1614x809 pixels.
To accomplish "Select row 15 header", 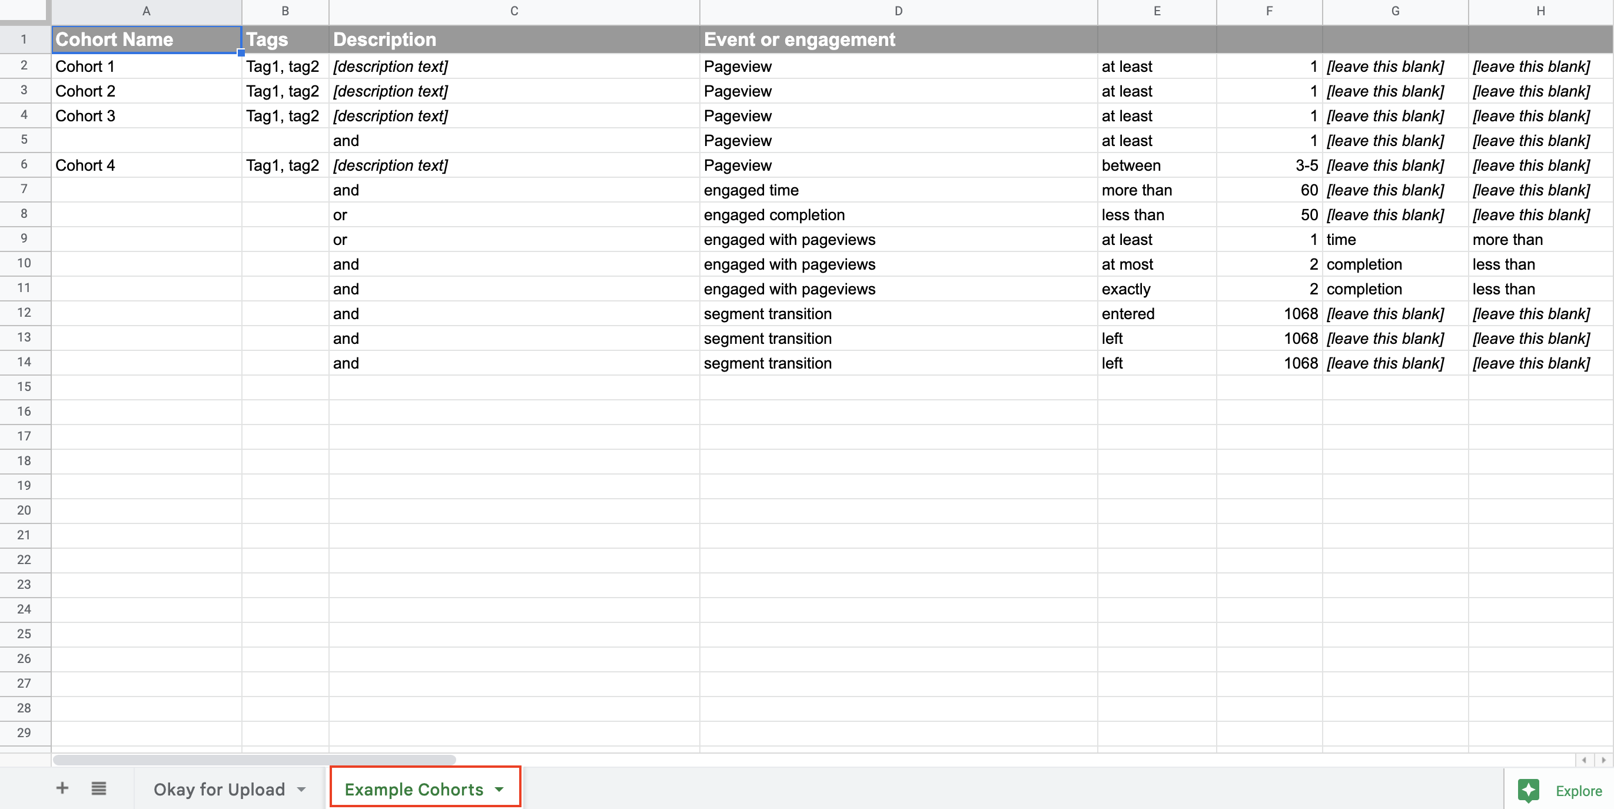I will coord(25,387).
